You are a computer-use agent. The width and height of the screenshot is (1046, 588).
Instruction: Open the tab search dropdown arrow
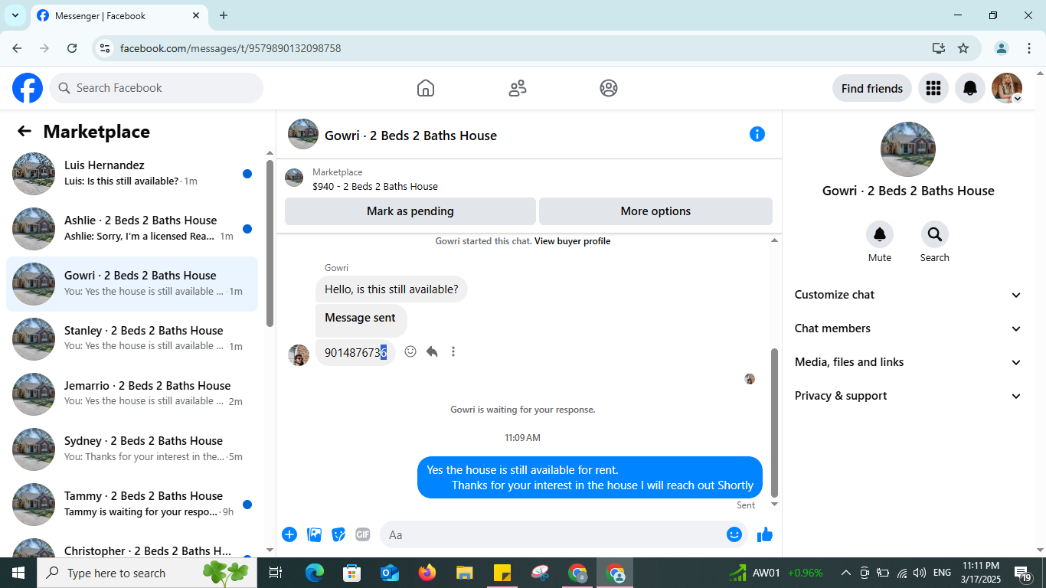click(15, 15)
